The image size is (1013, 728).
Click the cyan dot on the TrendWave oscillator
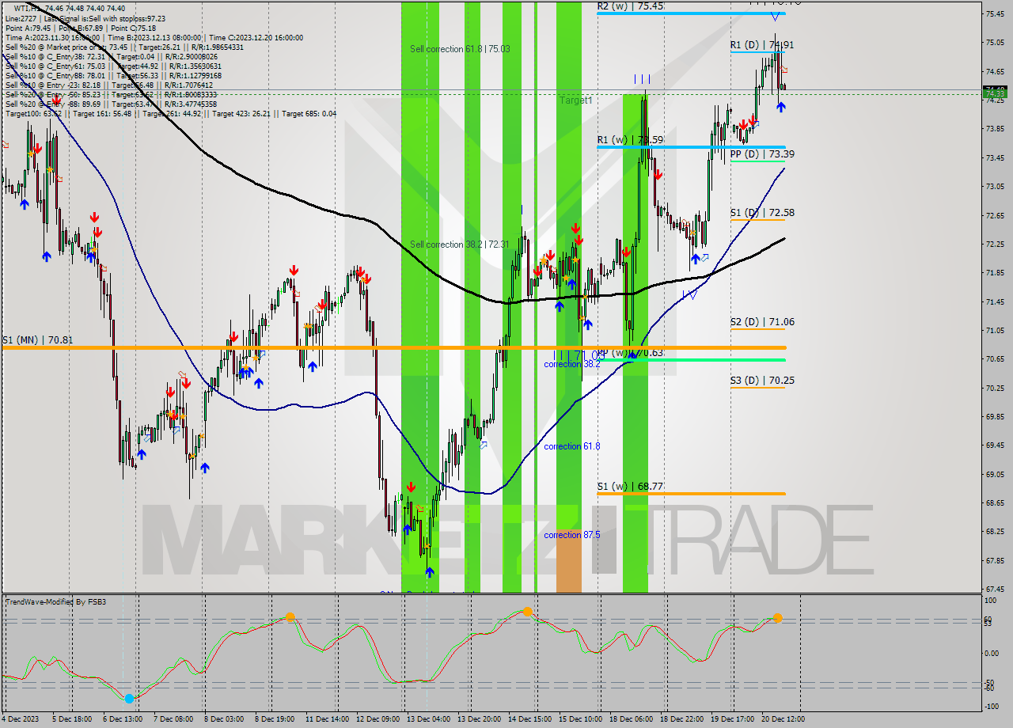pyautogui.click(x=129, y=698)
